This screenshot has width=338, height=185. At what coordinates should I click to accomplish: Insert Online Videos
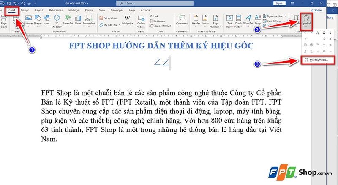pyautogui.click(x=141, y=21)
